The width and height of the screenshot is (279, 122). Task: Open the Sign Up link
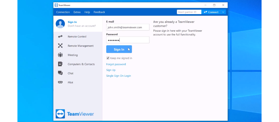coord(111,70)
